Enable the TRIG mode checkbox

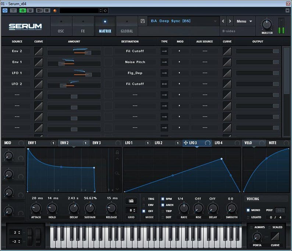tap(144, 199)
